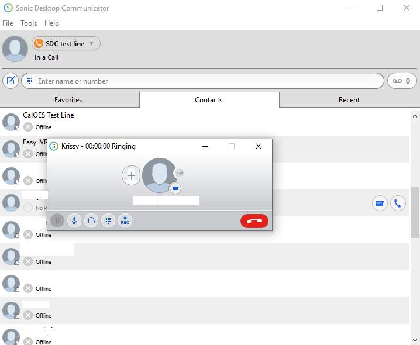Click the In a Call status text

(46, 57)
